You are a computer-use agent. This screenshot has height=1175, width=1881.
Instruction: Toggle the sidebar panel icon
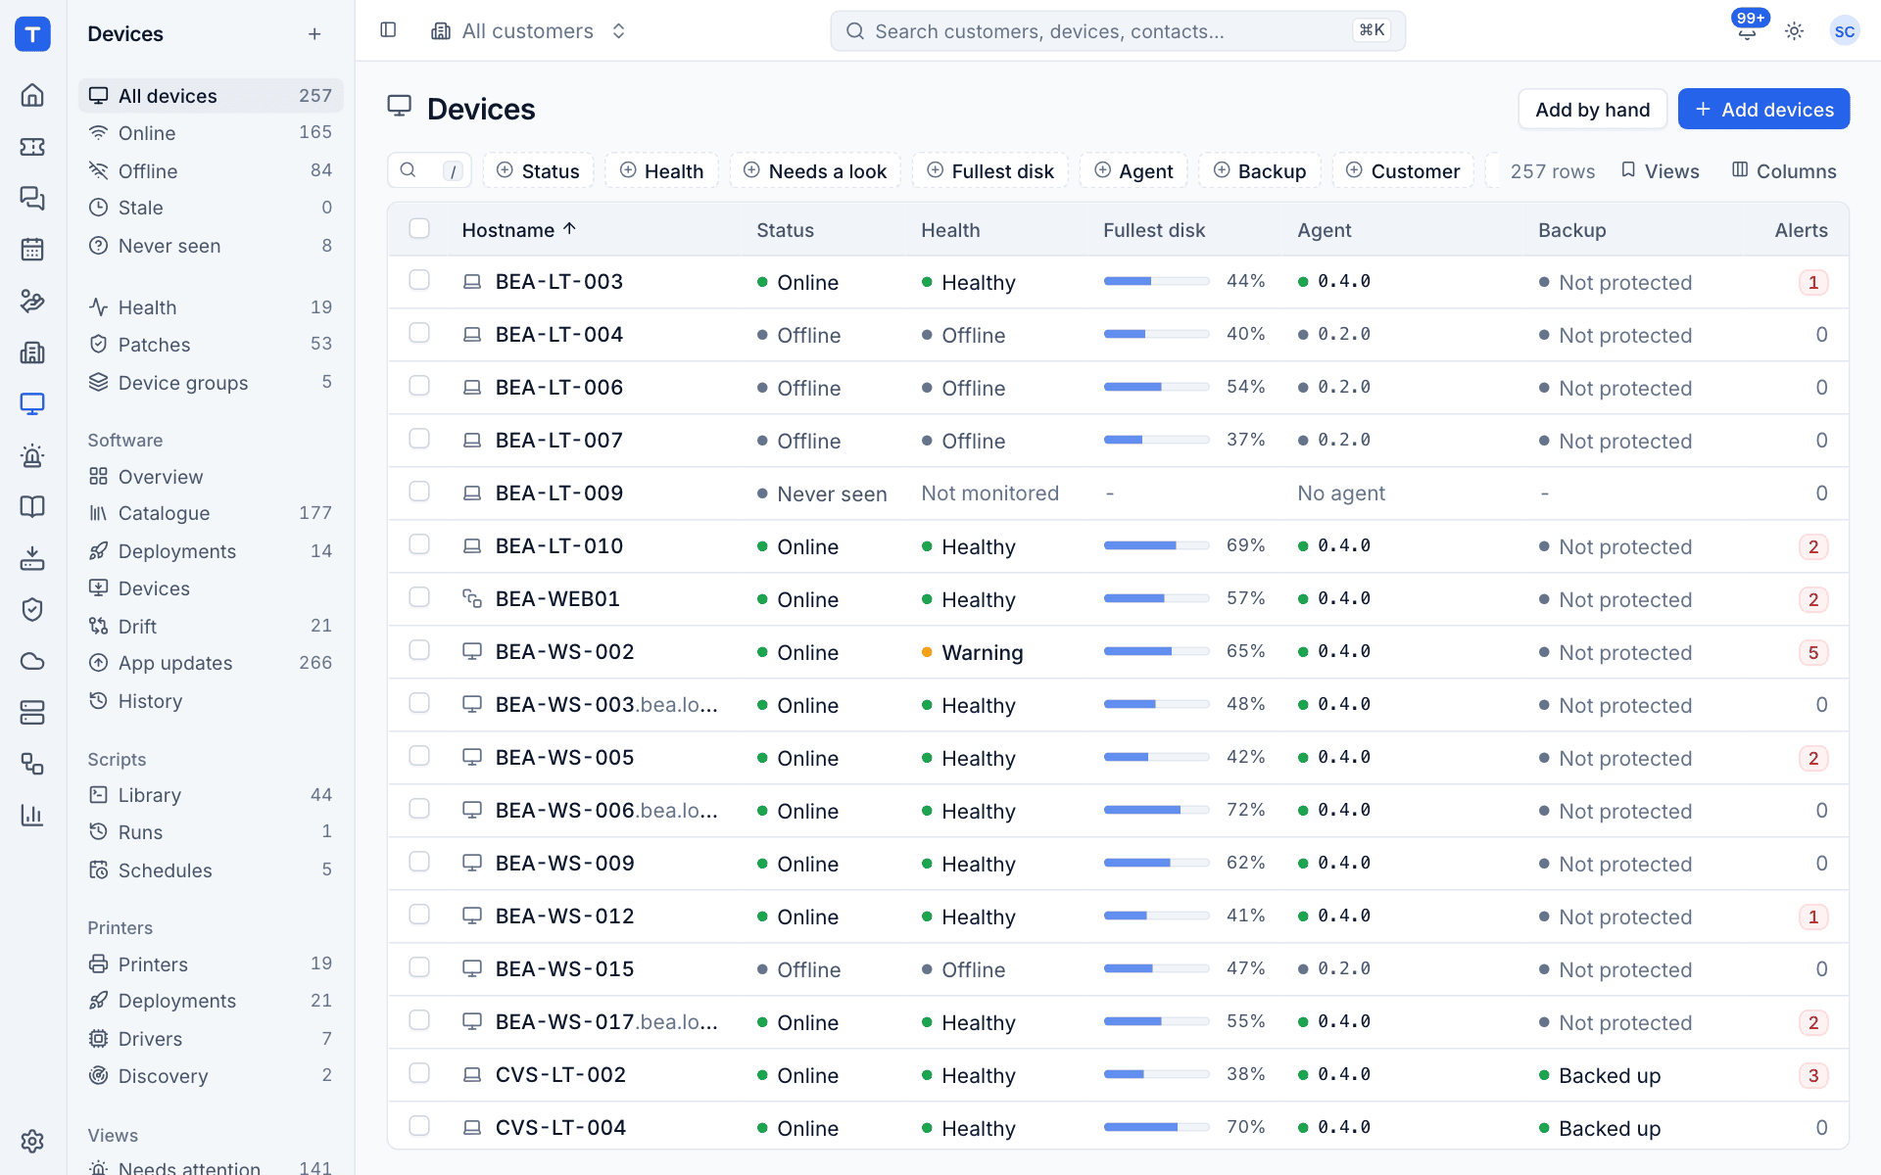pos(388,30)
